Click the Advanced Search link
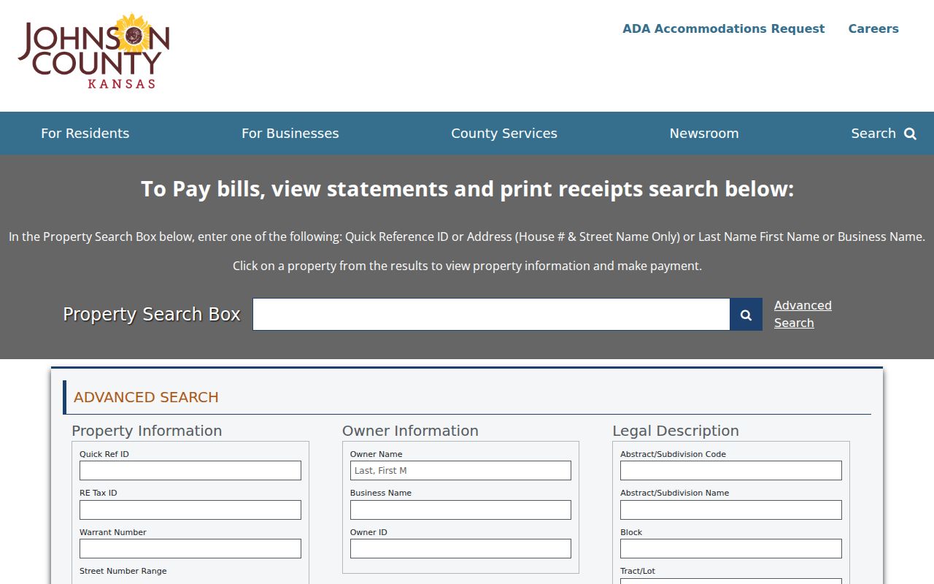Viewport: 934px width, 584px height. point(803,314)
